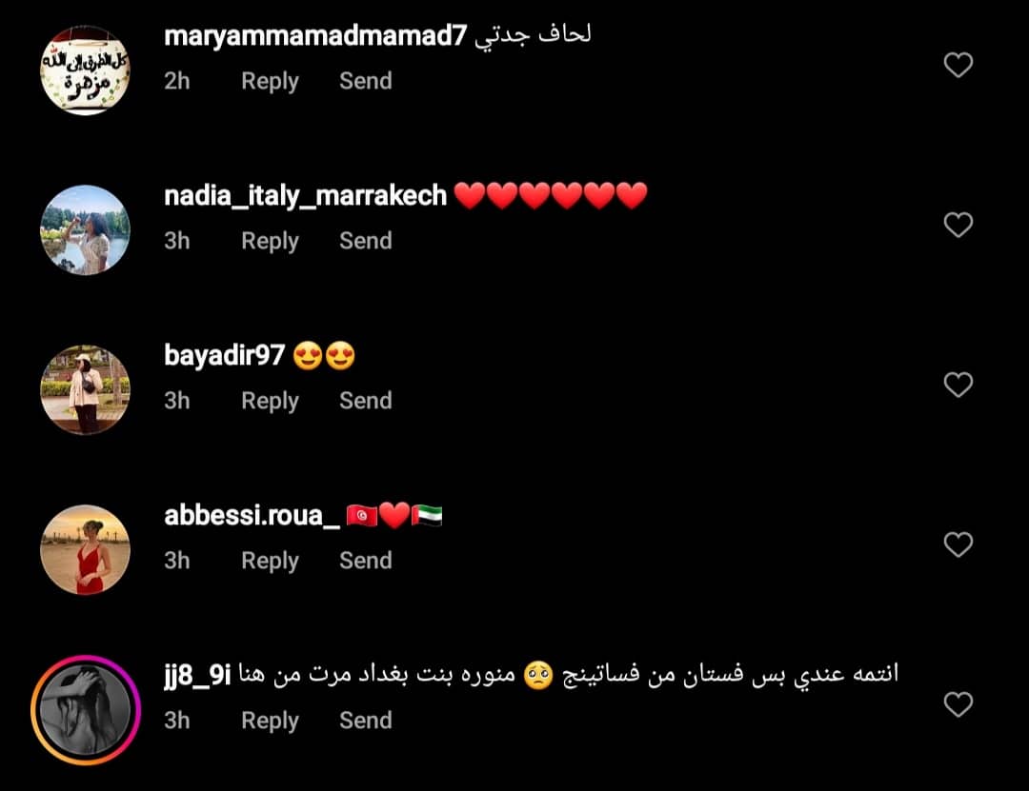
Task: Reply to abbessi.roua_'s comment
Action: (270, 561)
